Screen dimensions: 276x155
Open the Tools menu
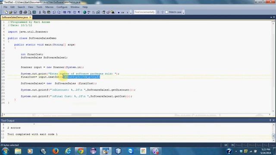tap(39, 7)
